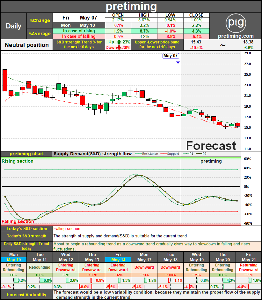Click the Forecast heading on the chart
The width and height of the screenshot is (262, 300).
pyautogui.click(x=211, y=146)
